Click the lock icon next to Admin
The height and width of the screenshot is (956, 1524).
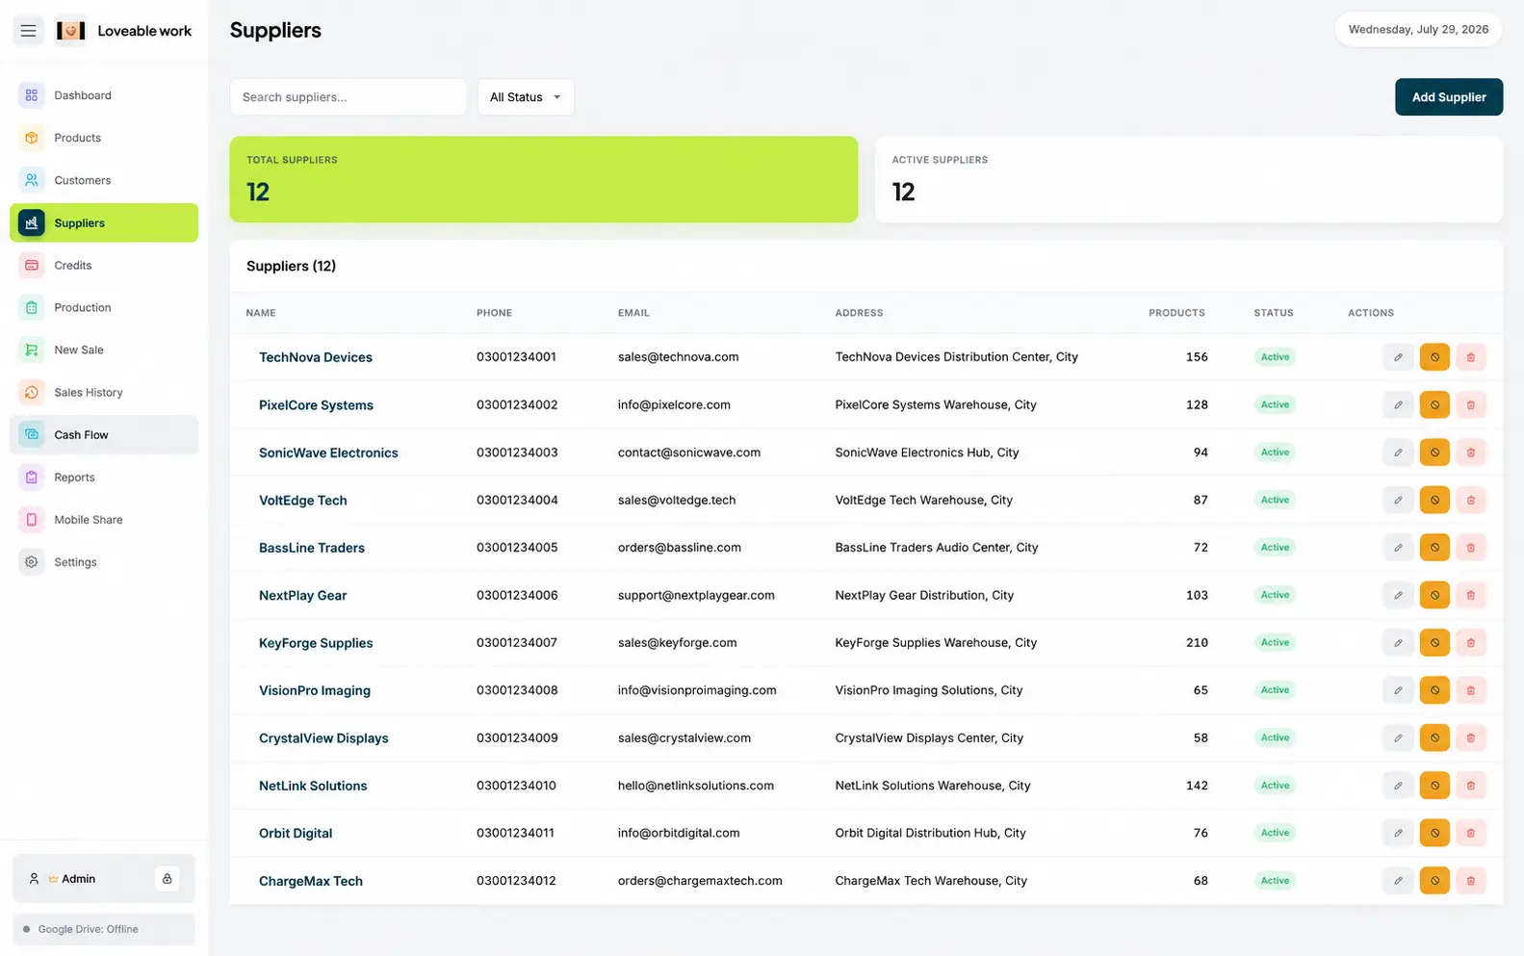tap(168, 878)
